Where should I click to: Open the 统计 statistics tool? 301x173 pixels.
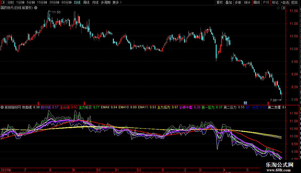click(x=247, y=2)
